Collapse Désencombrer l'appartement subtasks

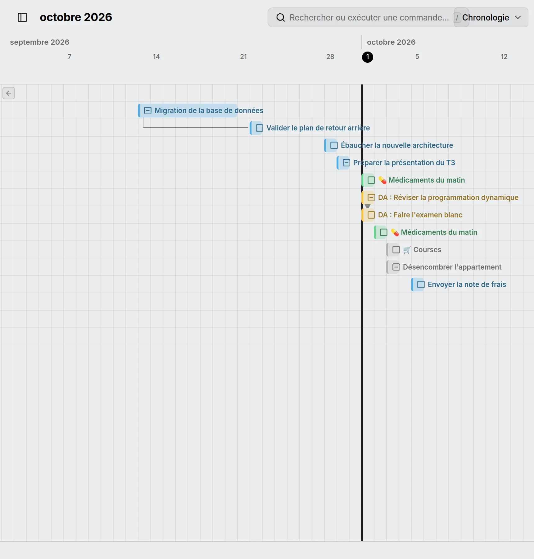(x=396, y=267)
